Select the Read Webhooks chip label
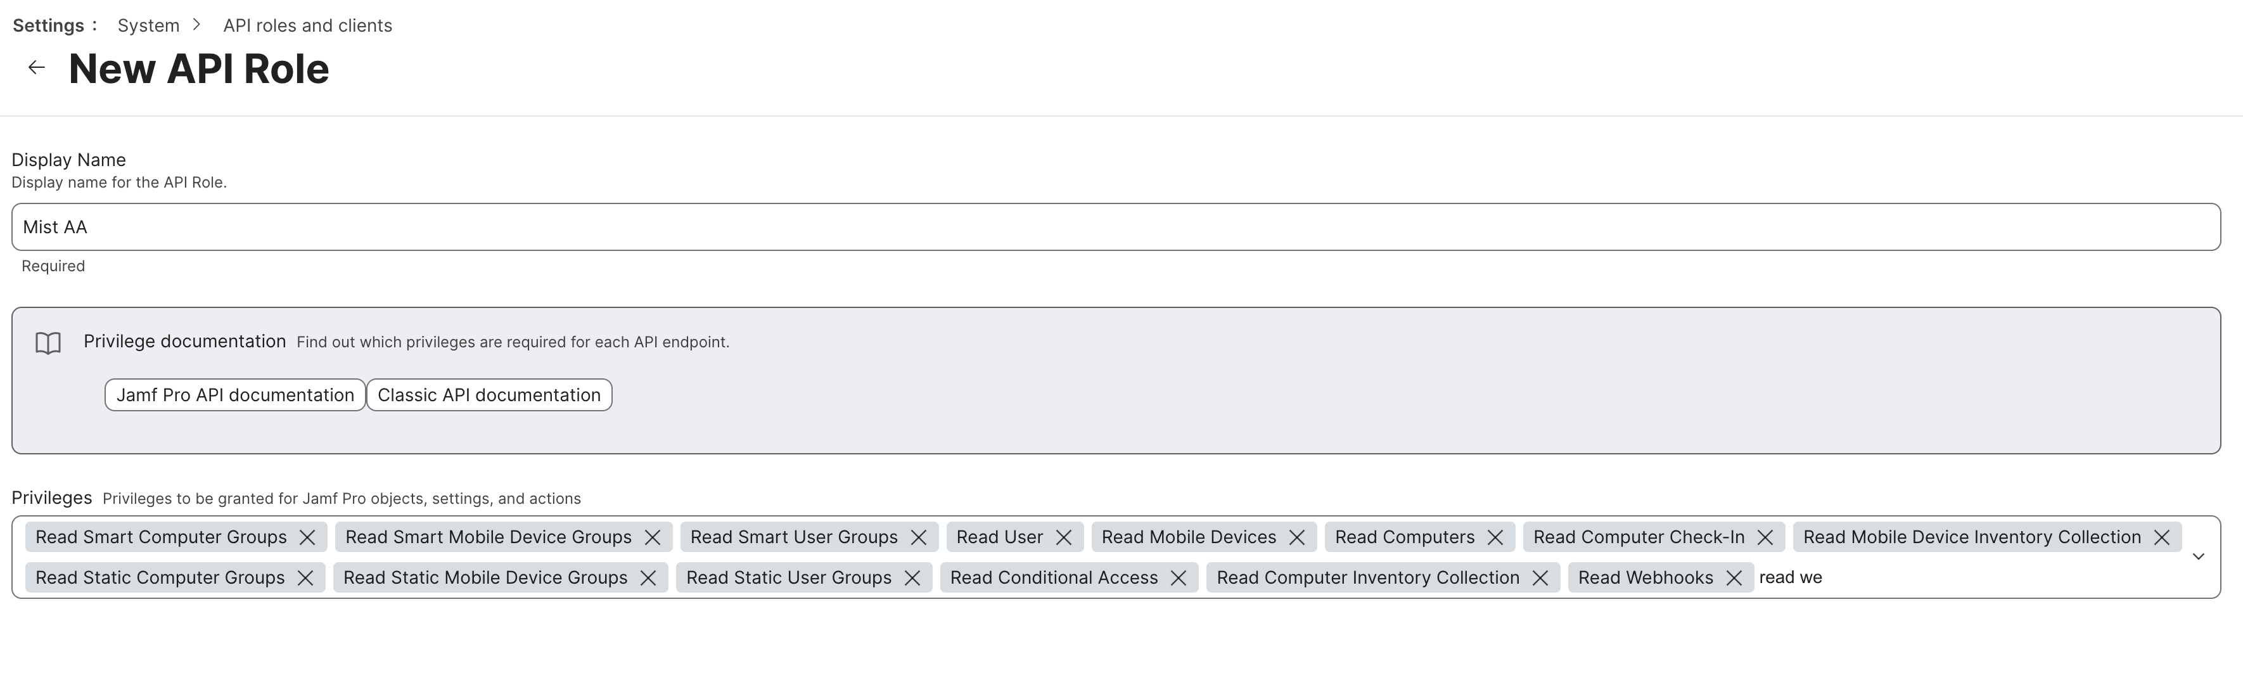 pos(1645,577)
